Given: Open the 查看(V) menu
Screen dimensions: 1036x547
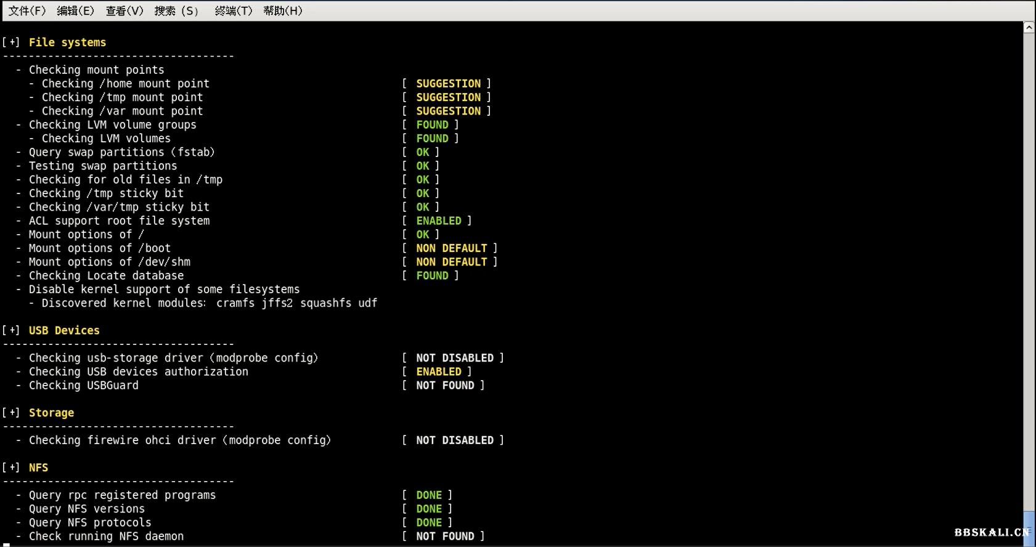Looking at the screenshot, I should tap(124, 11).
